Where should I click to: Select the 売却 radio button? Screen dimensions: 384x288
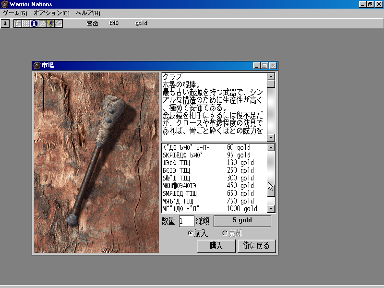click(x=225, y=233)
